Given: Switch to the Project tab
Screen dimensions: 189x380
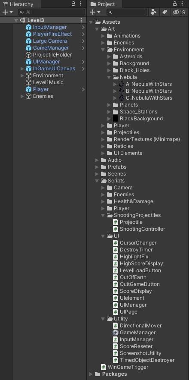Looking at the screenshot, I should click(104, 4).
